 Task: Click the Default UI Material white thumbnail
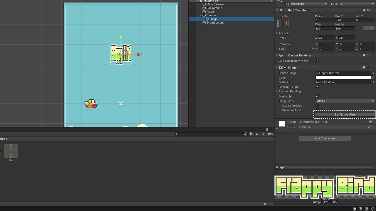tap(282, 124)
